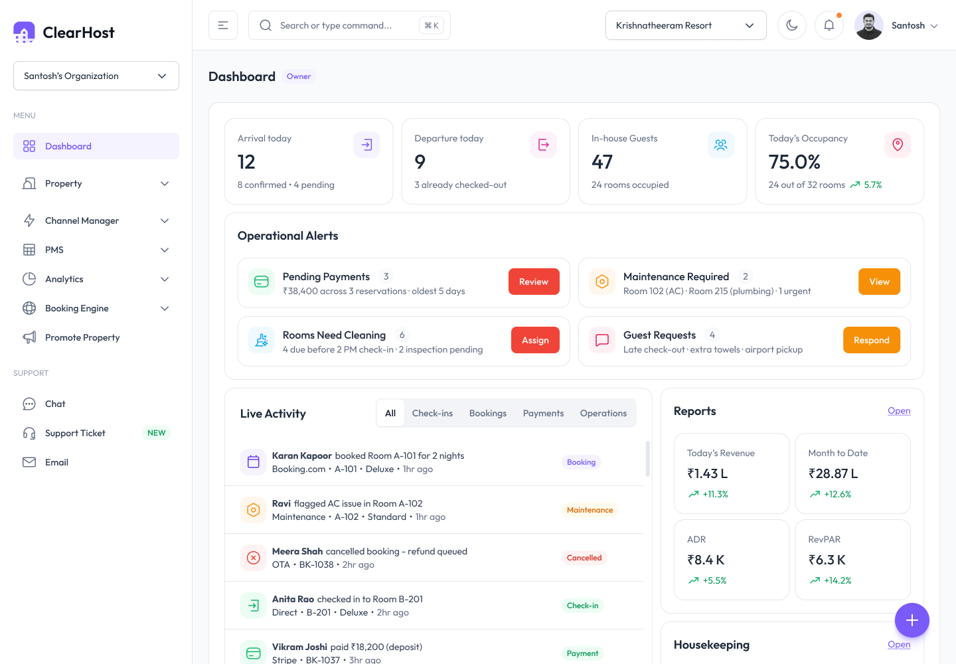Image resolution: width=956 pixels, height=664 pixels.
Task: Toggle the sidebar hamburger menu
Action: [x=223, y=25]
